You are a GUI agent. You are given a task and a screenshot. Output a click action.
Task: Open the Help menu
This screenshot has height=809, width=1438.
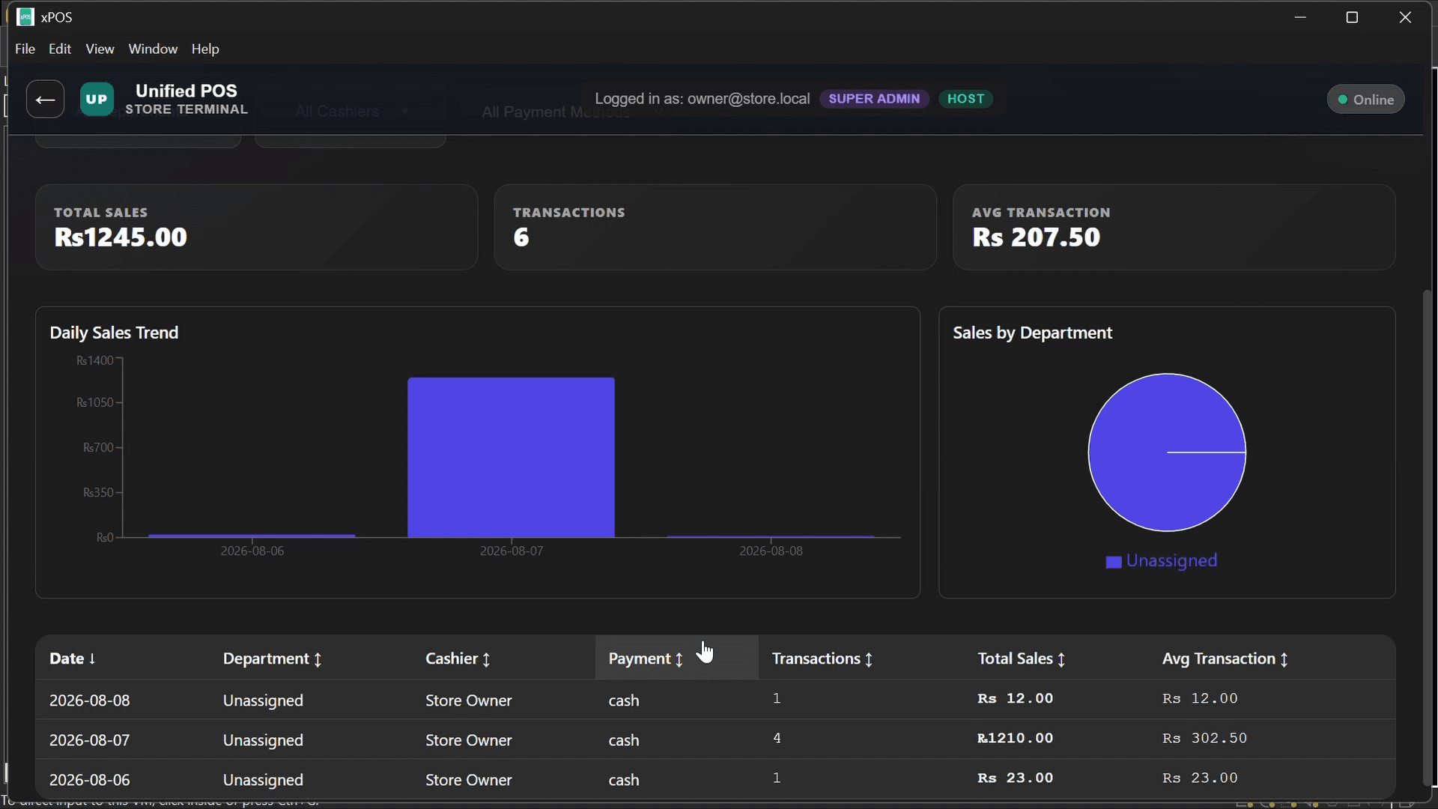point(205,49)
